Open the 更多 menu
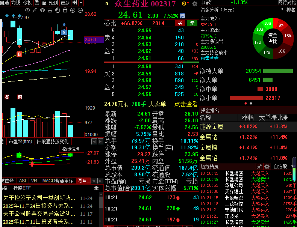This screenshot has height=227, width=297. click(65, 3)
